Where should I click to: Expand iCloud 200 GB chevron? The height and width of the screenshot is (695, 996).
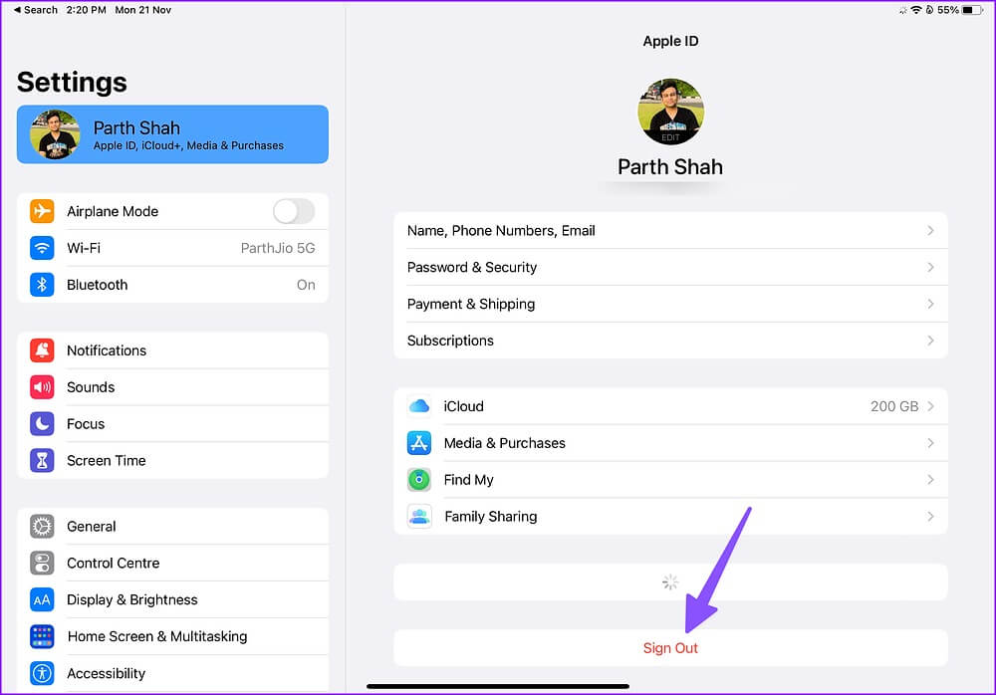tap(930, 406)
